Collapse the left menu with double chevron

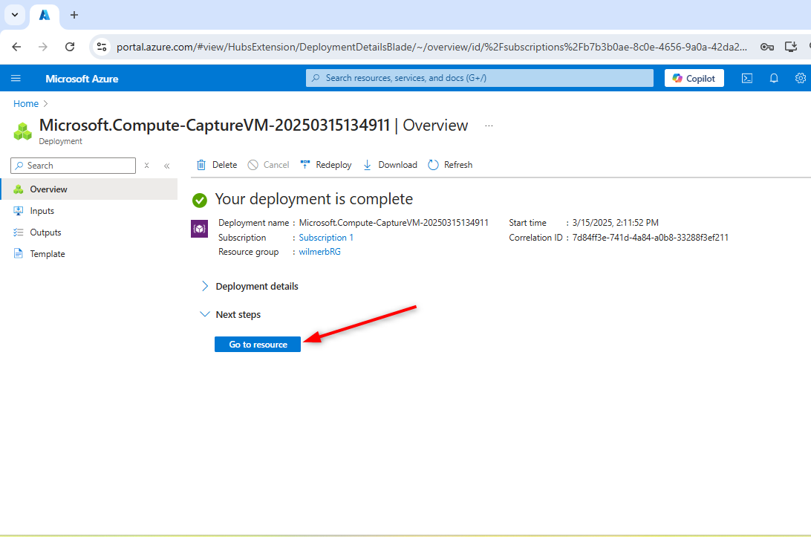(166, 166)
